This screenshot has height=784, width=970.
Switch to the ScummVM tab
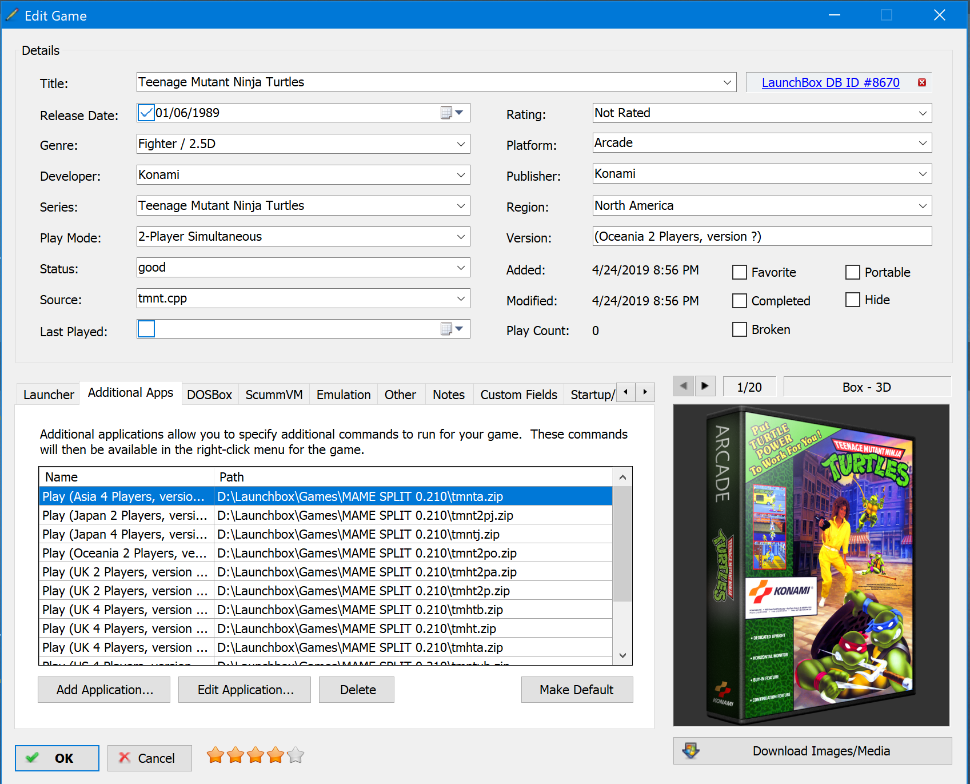[x=274, y=395]
